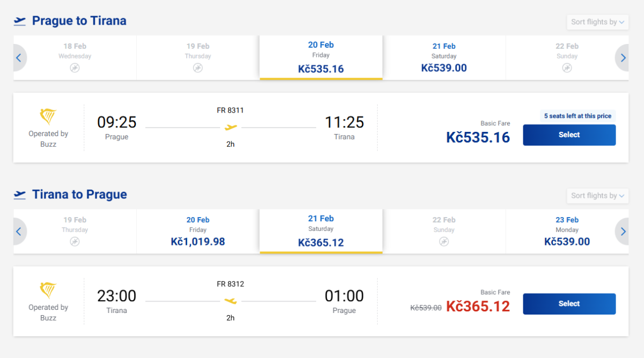
Task: Choose the 20 Feb Friday return date at Kč1,019.98
Action: [x=198, y=232]
